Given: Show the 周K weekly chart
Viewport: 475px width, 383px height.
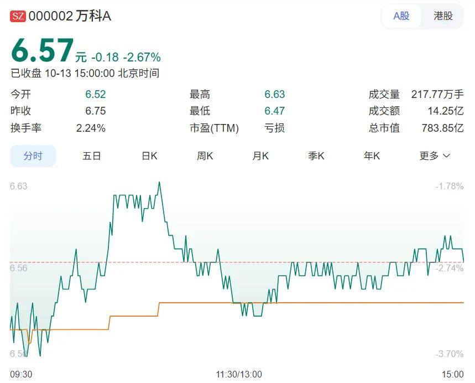Looking at the screenshot, I should coord(205,156).
